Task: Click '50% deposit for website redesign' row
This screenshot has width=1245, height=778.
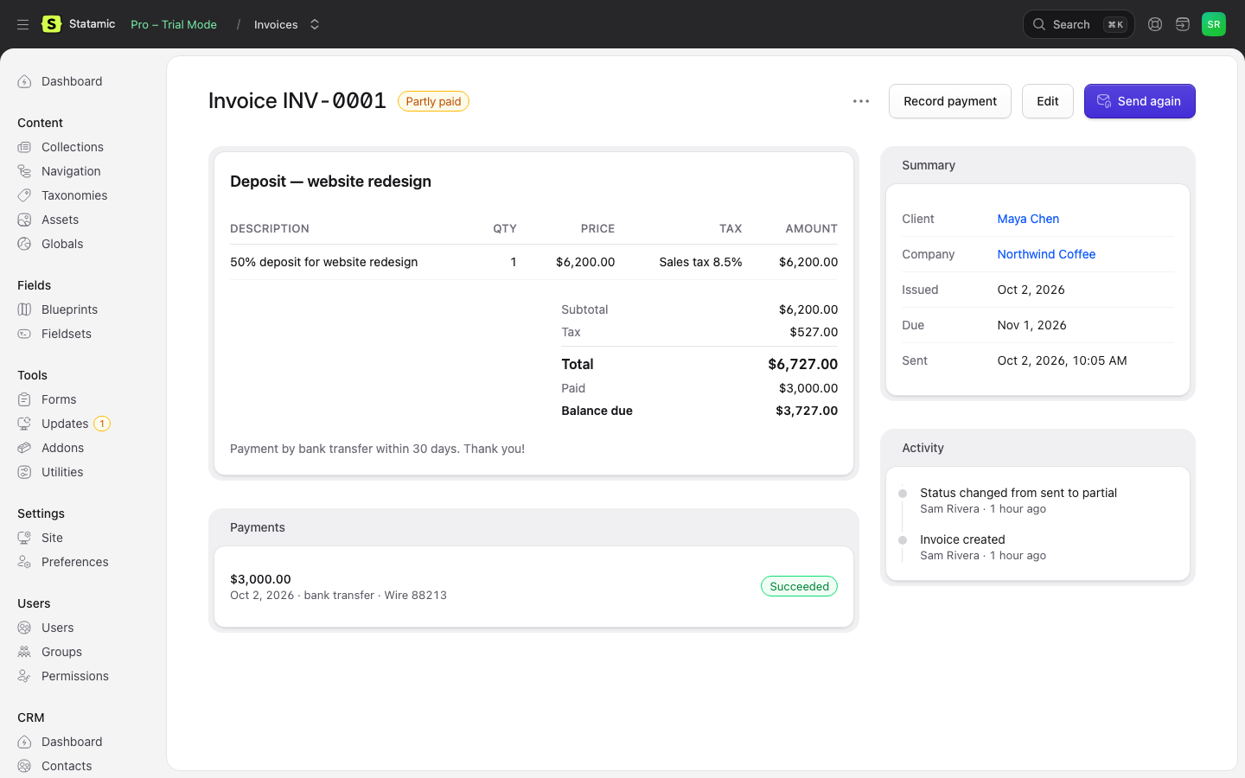Action: pyautogui.click(x=533, y=262)
